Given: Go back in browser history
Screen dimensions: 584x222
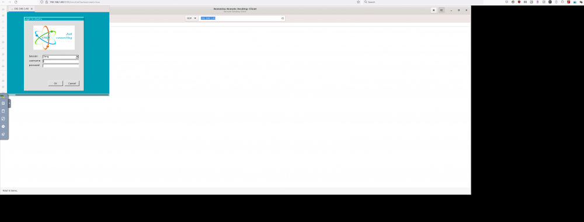Looking at the screenshot, I should pyautogui.click(x=4, y=2).
